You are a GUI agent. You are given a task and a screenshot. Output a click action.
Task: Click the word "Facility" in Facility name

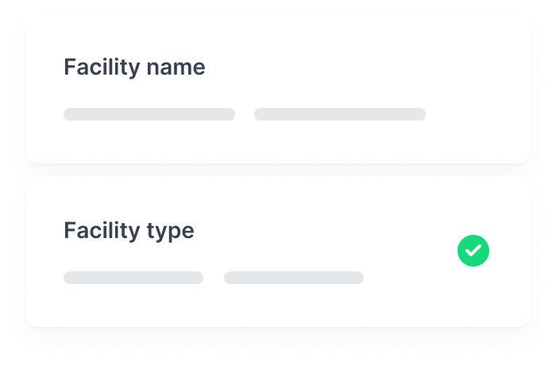[102, 67]
